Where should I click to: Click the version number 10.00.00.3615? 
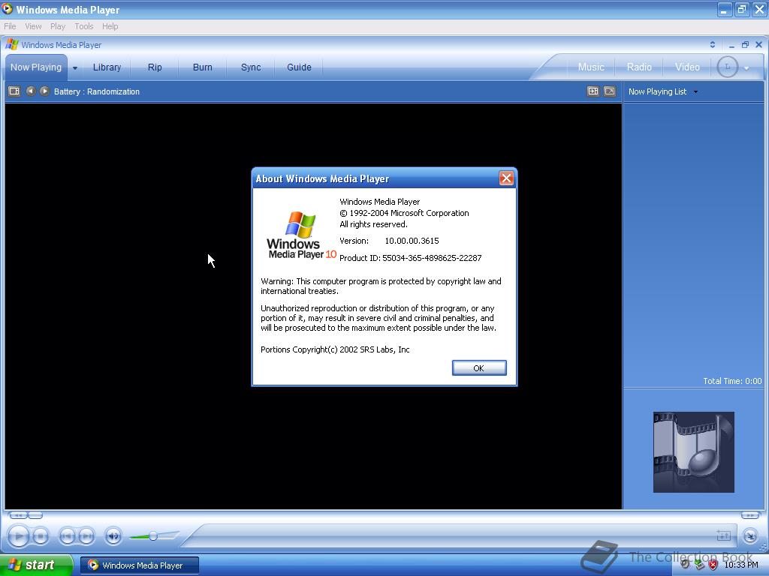(412, 241)
